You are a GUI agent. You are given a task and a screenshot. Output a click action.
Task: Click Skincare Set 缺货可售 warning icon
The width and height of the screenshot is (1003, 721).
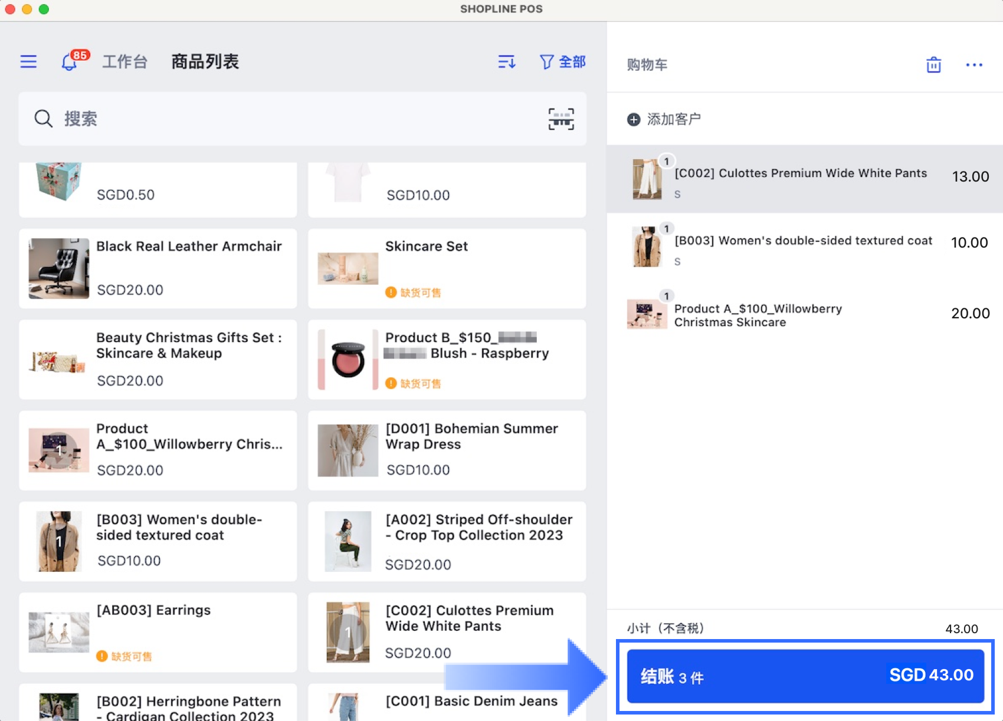[x=391, y=292]
